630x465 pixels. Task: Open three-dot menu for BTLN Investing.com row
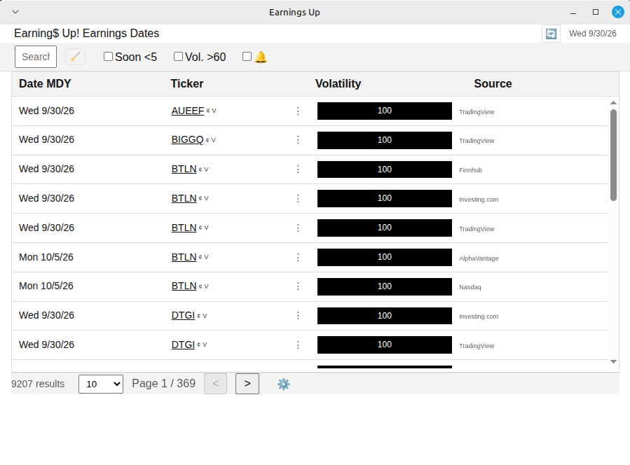click(298, 198)
